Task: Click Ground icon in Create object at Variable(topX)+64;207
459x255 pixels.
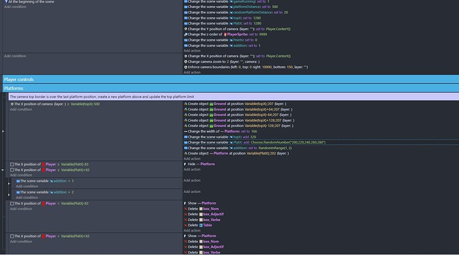Action: [211, 109]
